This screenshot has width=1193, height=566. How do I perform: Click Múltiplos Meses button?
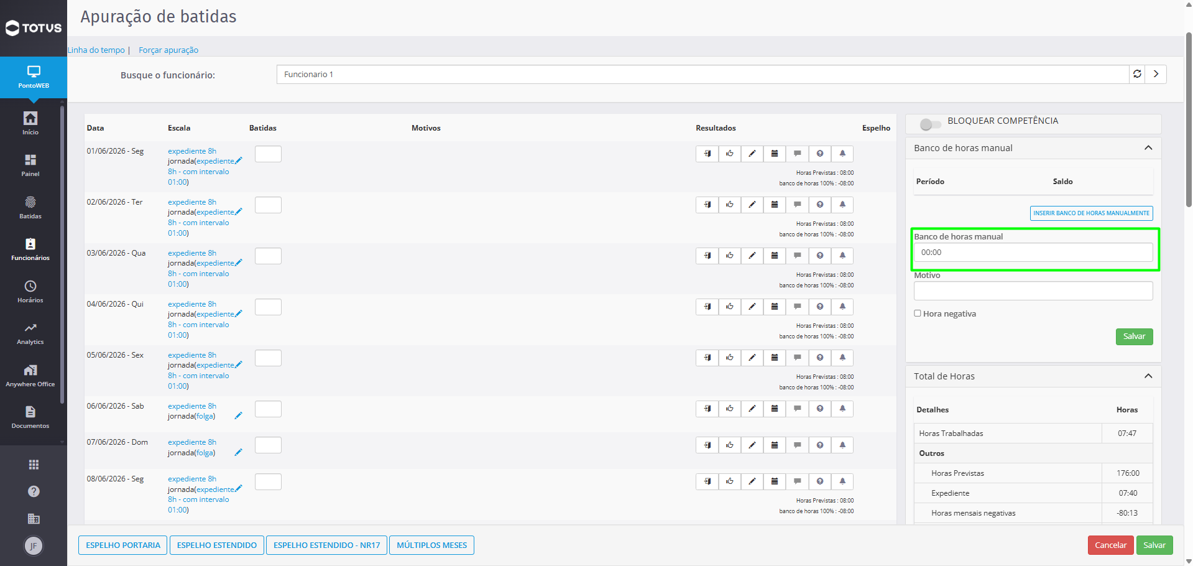[x=432, y=545]
